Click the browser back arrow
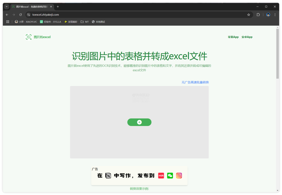Viewport: 282px width, 195px height. [x=7, y=15]
